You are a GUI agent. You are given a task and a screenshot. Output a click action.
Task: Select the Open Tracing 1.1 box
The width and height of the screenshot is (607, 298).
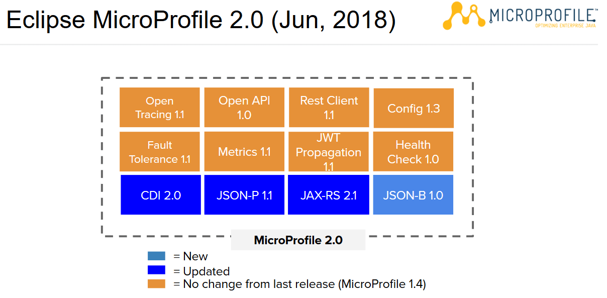coord(159,108)
